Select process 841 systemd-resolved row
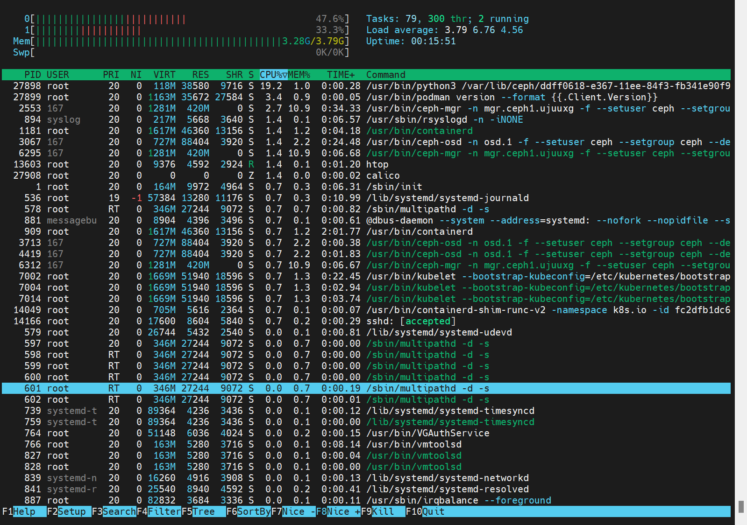Viewport: 747px width, 525px height. pyautogui.click(x=366, y=489)
